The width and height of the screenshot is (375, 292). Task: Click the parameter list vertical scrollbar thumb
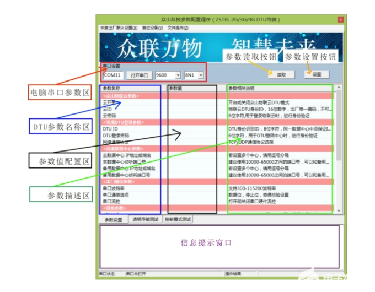click(x=339, y=126)
